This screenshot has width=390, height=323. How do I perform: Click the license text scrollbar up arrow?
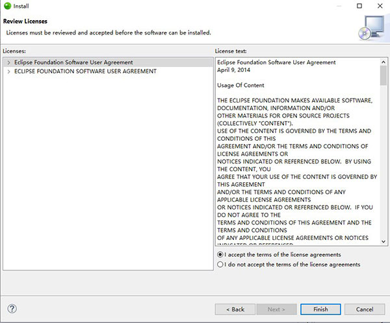point(383,62)
